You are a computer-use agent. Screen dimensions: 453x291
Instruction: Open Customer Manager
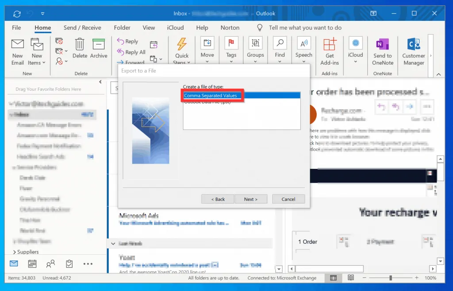coord(414,51)
